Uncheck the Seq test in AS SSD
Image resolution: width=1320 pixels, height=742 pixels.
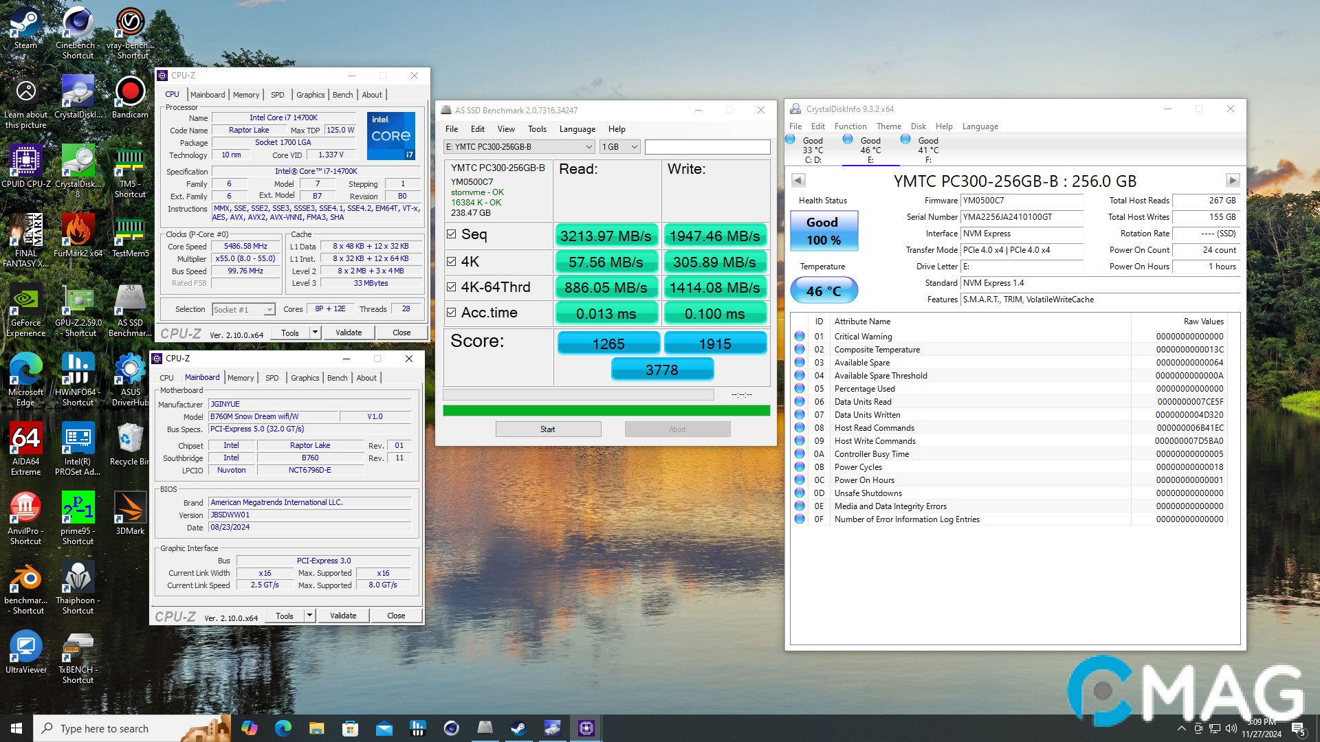click(452, 234)
